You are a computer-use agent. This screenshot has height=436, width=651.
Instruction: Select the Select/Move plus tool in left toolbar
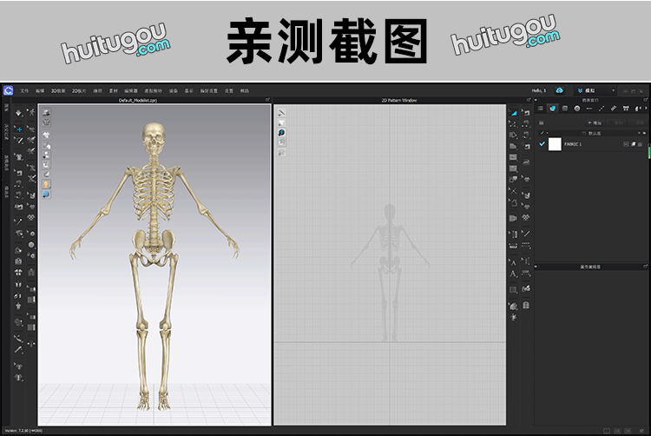[x=19, y=129]
